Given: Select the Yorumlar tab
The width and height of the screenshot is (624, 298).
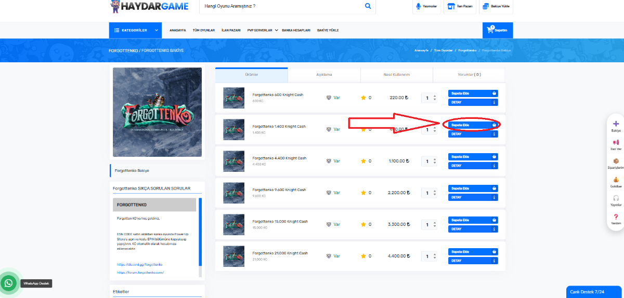Looking at the screenshot, I should coord(469,75).
